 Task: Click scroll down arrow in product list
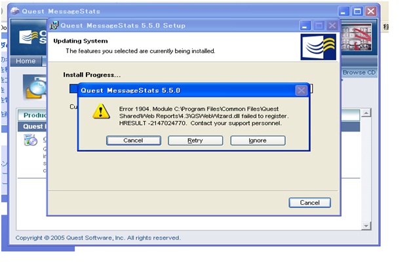tap(366, 226)
